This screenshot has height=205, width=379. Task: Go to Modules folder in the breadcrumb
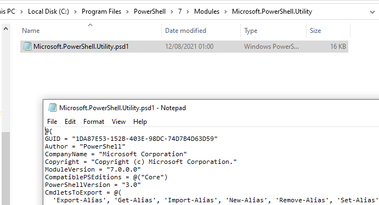coord(207,12)
